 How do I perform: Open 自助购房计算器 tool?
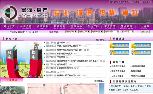point(138,66)
